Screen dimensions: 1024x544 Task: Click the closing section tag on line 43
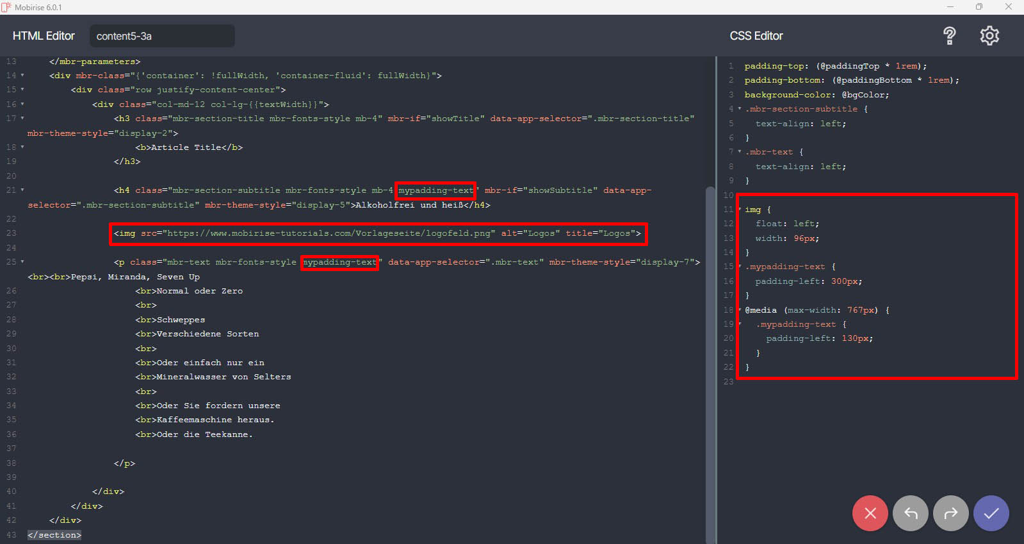[54, 535]
